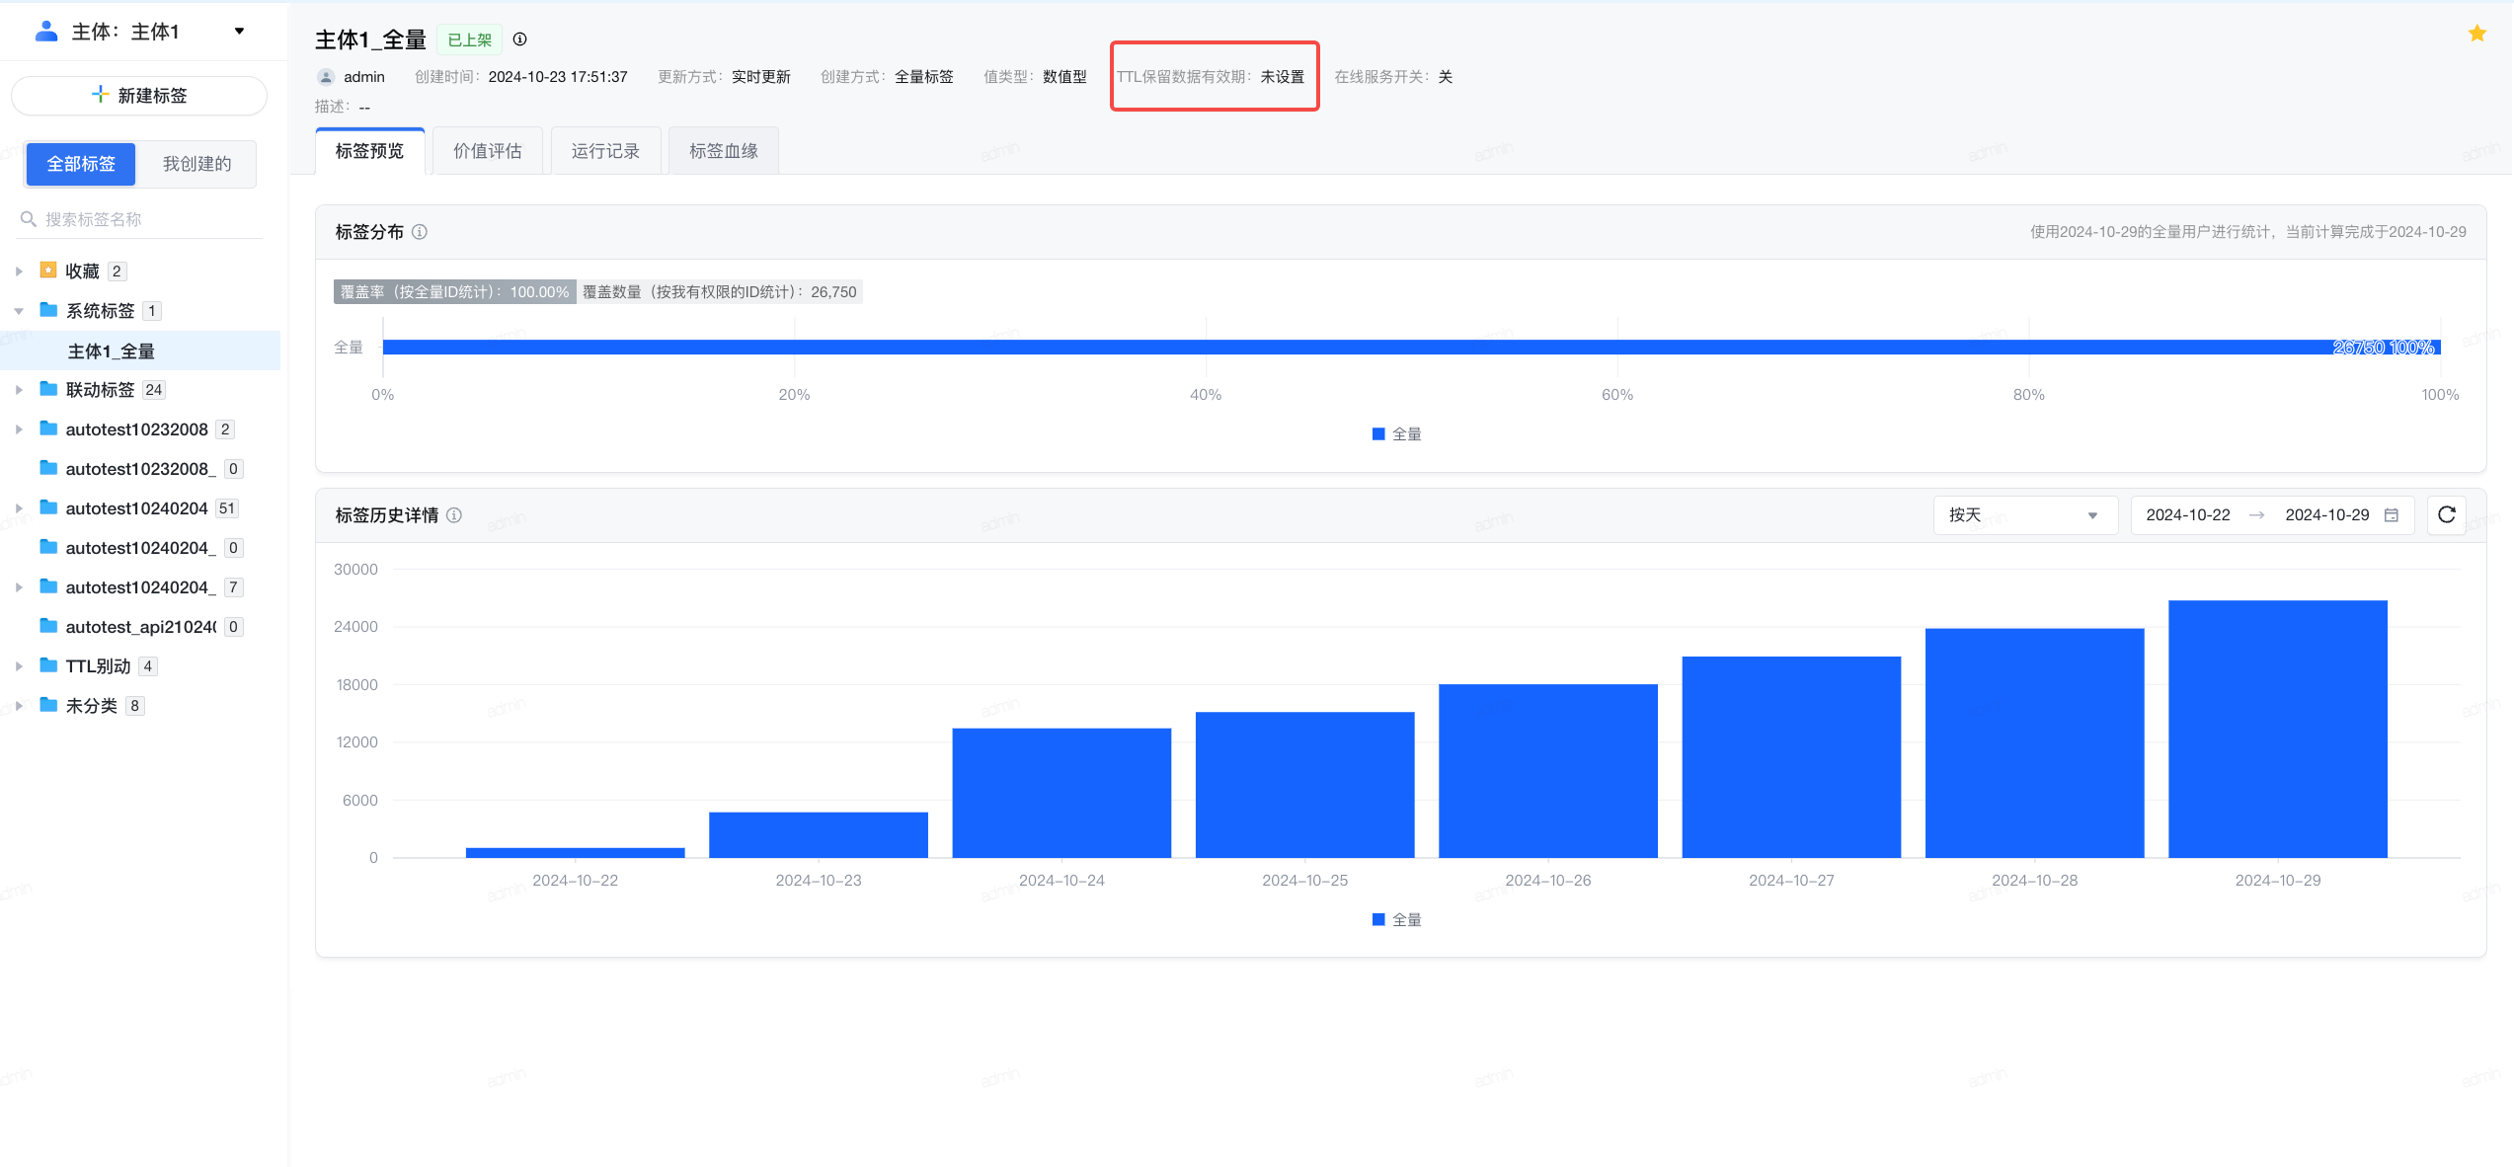Screen dimensions: 2514x1167
Task: Expand the autotest10240204 folder with 51 items
Action: [19, 508]
